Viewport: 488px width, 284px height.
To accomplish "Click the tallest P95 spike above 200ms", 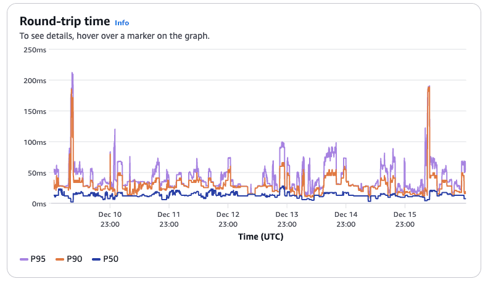I will (72, 74).
